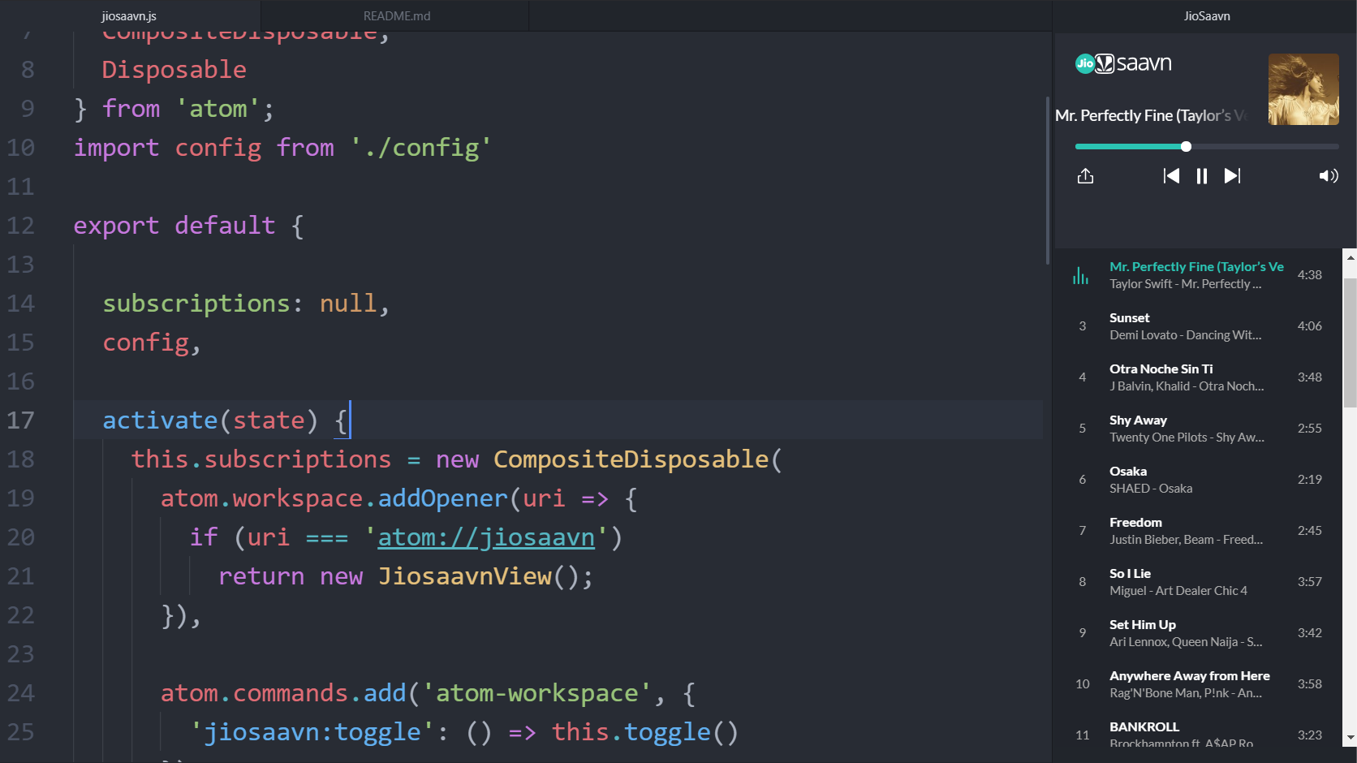This screenshot has height=763, width=1357.
Task: Play Shy Away by Twenty One Pilots
Action: click(1199, 429)
